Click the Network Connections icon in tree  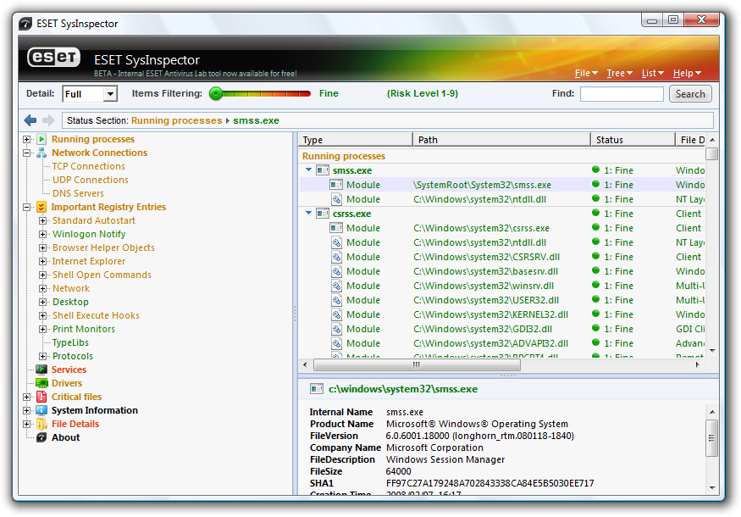(41, 153)
